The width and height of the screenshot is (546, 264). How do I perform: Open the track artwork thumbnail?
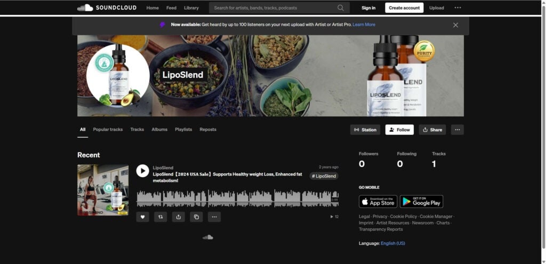coord(103,190)
